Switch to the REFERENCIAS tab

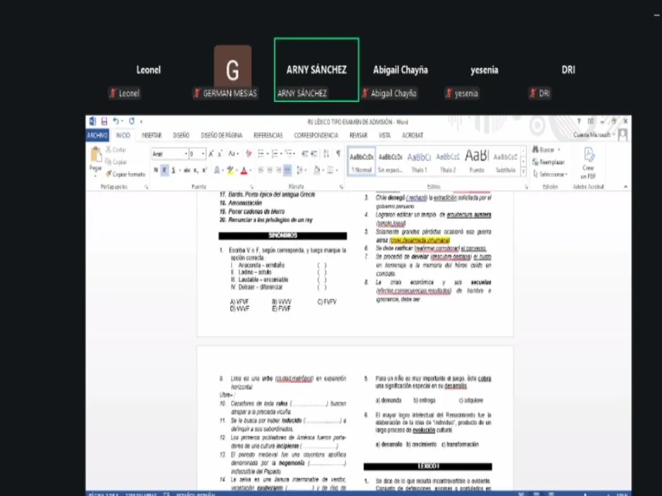[268, 136]
